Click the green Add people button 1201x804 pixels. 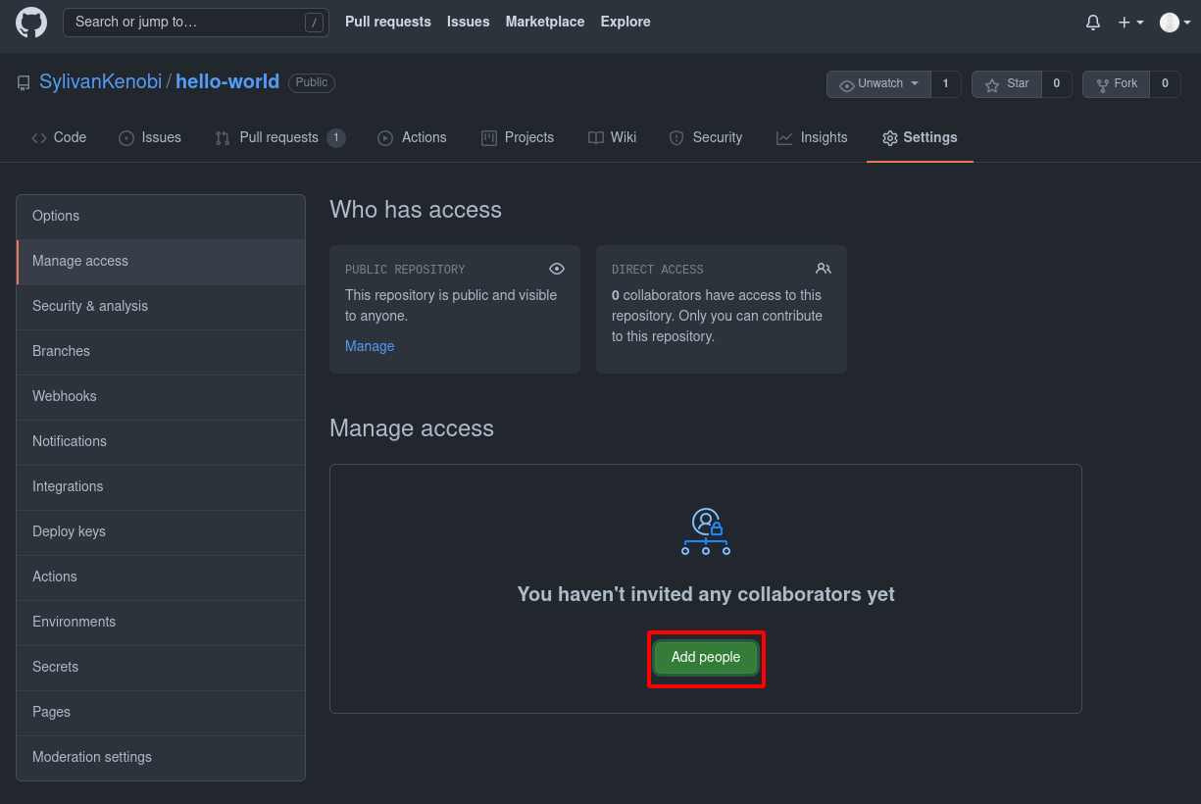click(x=706, y=658)
